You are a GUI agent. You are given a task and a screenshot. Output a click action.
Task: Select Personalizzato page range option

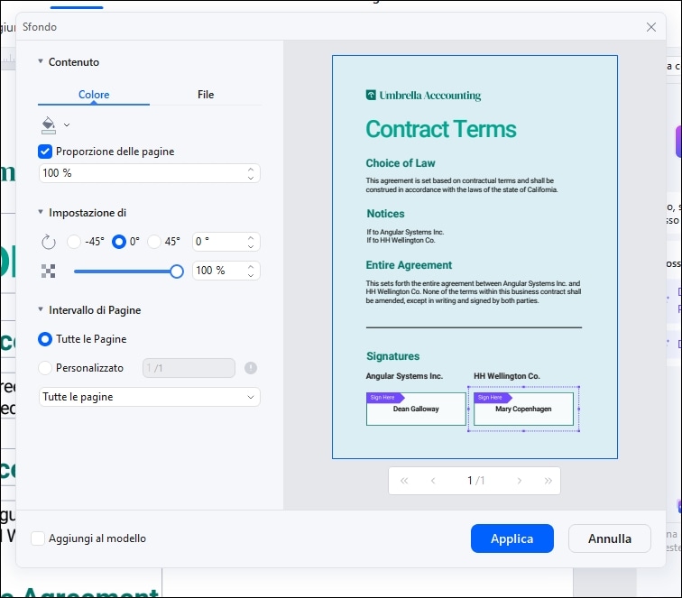click(45, 368)
